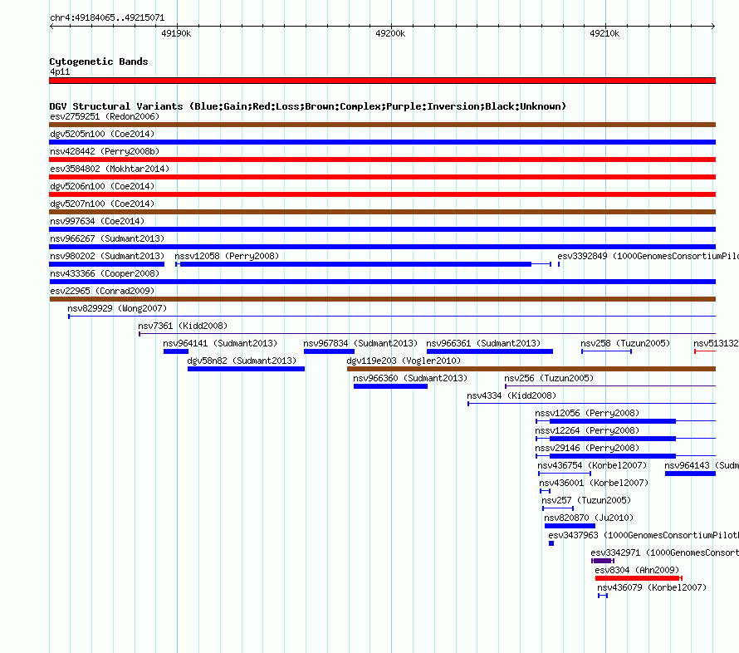Click nsv436079 (Korbel2007) label
This screenshot has width=739, height=653.
tap(652, 587)
